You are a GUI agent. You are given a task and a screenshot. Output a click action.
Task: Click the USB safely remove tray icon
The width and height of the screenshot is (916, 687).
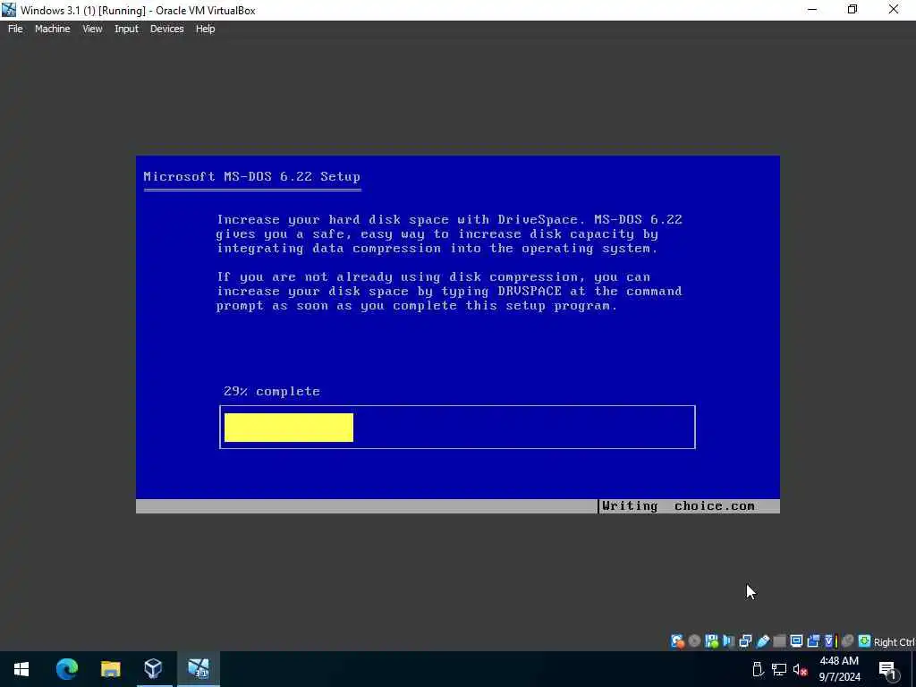click(x=758, y=669)
